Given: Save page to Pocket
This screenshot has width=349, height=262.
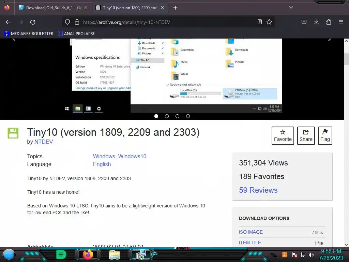Looking at the screenshot, I should tap(304, 22).
